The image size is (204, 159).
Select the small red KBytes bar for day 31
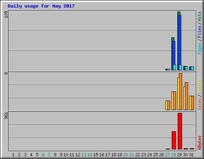pos(192,149)
